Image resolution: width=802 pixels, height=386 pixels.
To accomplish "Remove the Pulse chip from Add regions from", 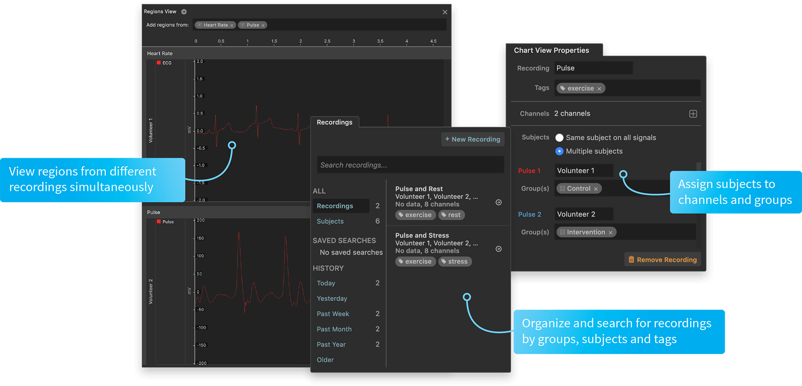I will pyautogui.click(x=263, y=25).
